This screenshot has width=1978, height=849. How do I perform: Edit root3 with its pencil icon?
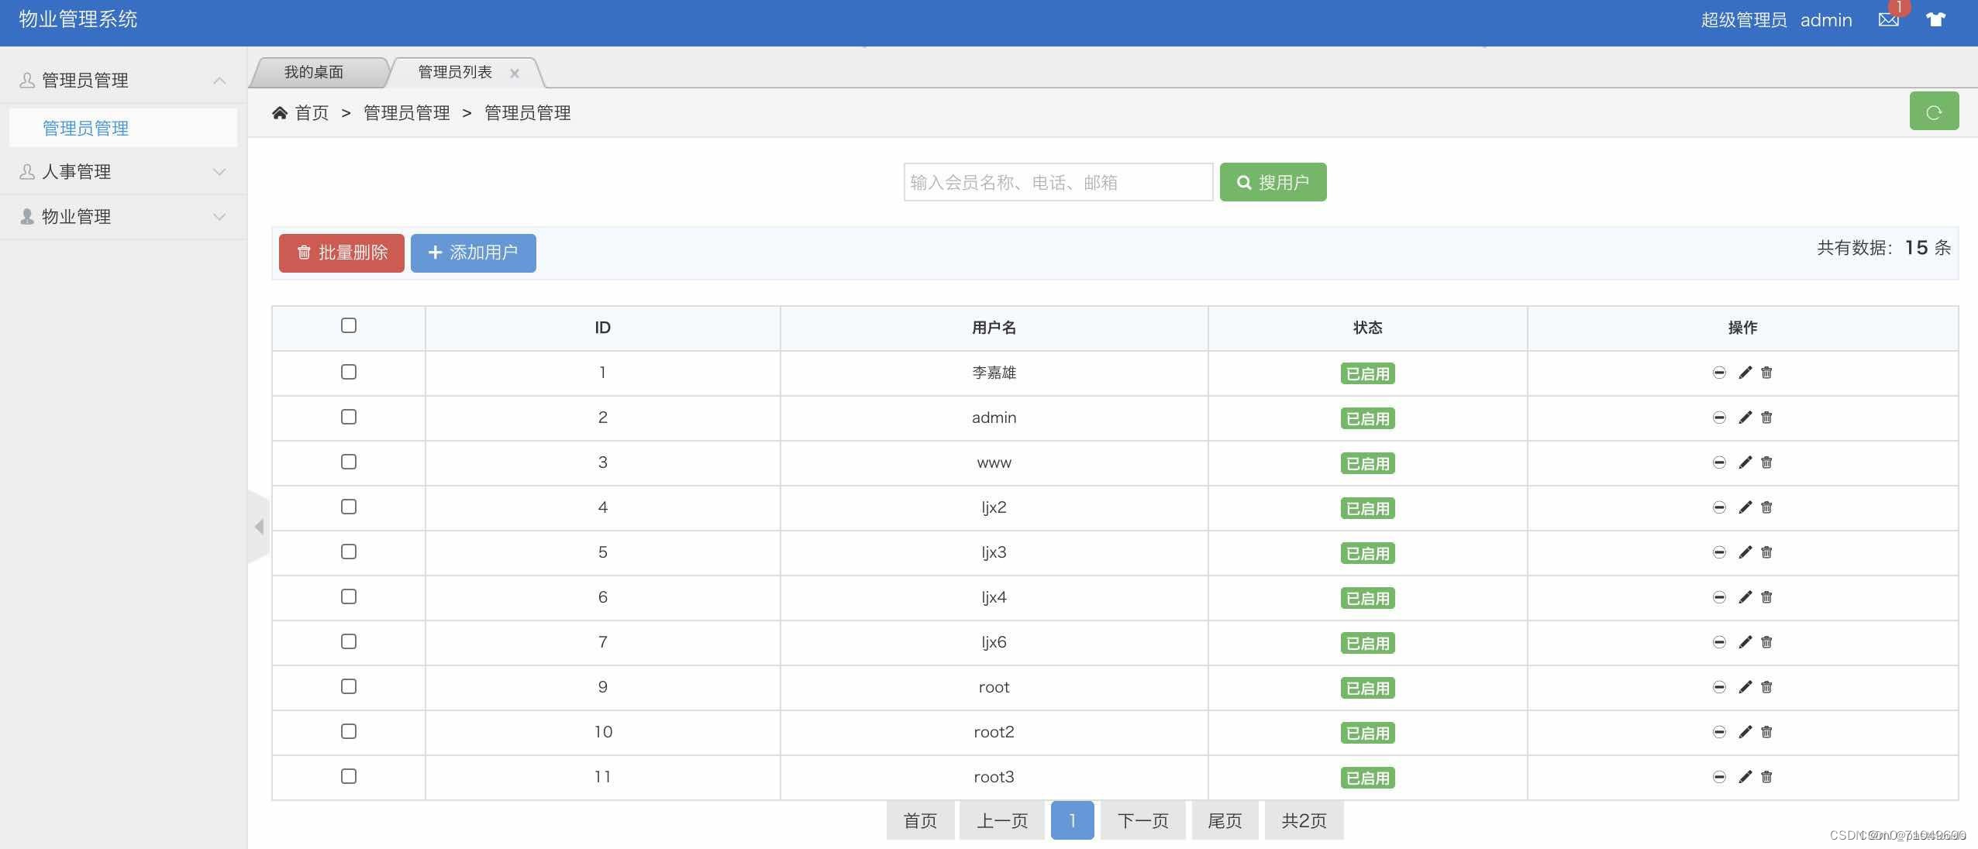(x=1743, y=777)
